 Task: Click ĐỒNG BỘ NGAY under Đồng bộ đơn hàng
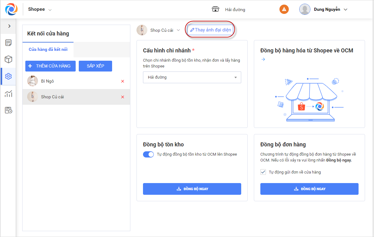309,189
